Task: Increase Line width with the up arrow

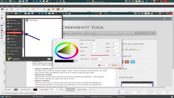Action: pyautogui.click(x=57, y=89)
